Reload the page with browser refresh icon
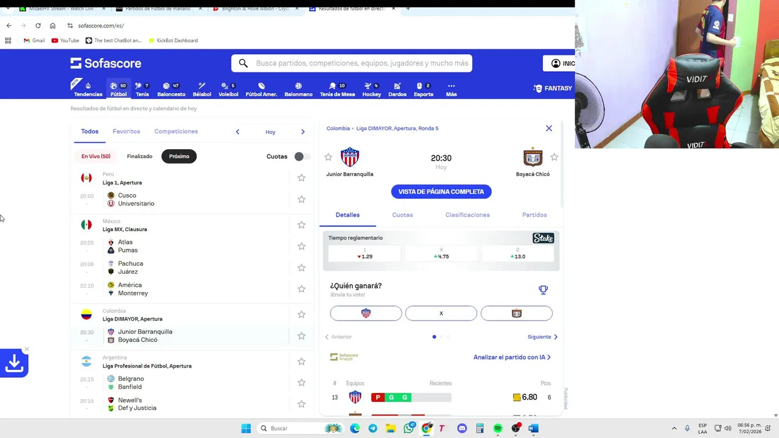Image resolution: width=779 pixels, height=438 pixels. (38, 26)
